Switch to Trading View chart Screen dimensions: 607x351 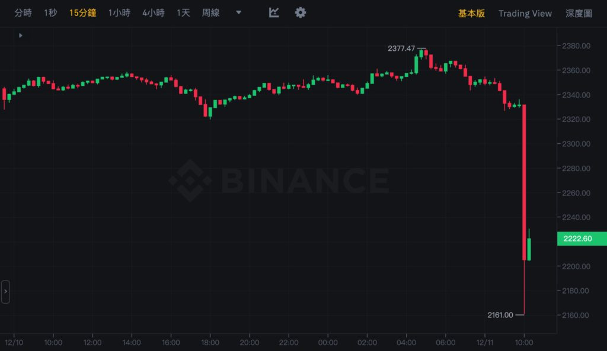point(525,13)
